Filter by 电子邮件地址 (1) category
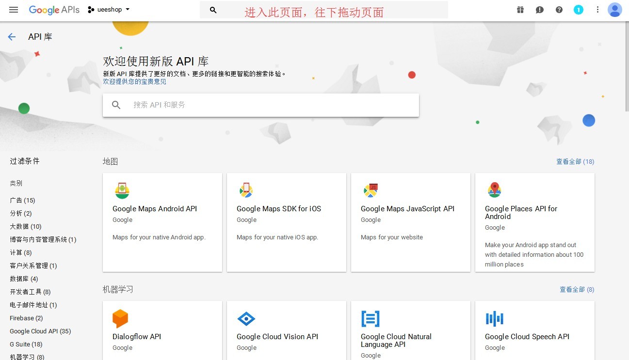 tap(33, 305)
